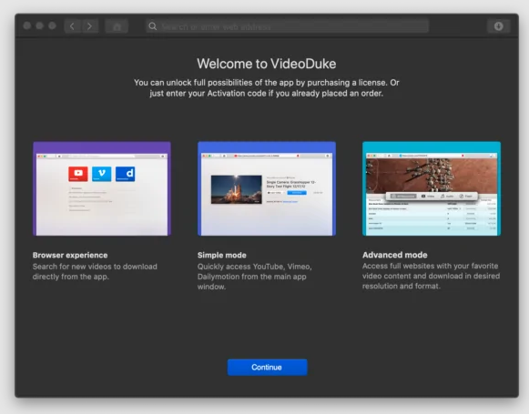This screenshot has height=414, width=529.
Task: Click the back navigation arrow
Action: coord(73,26)
